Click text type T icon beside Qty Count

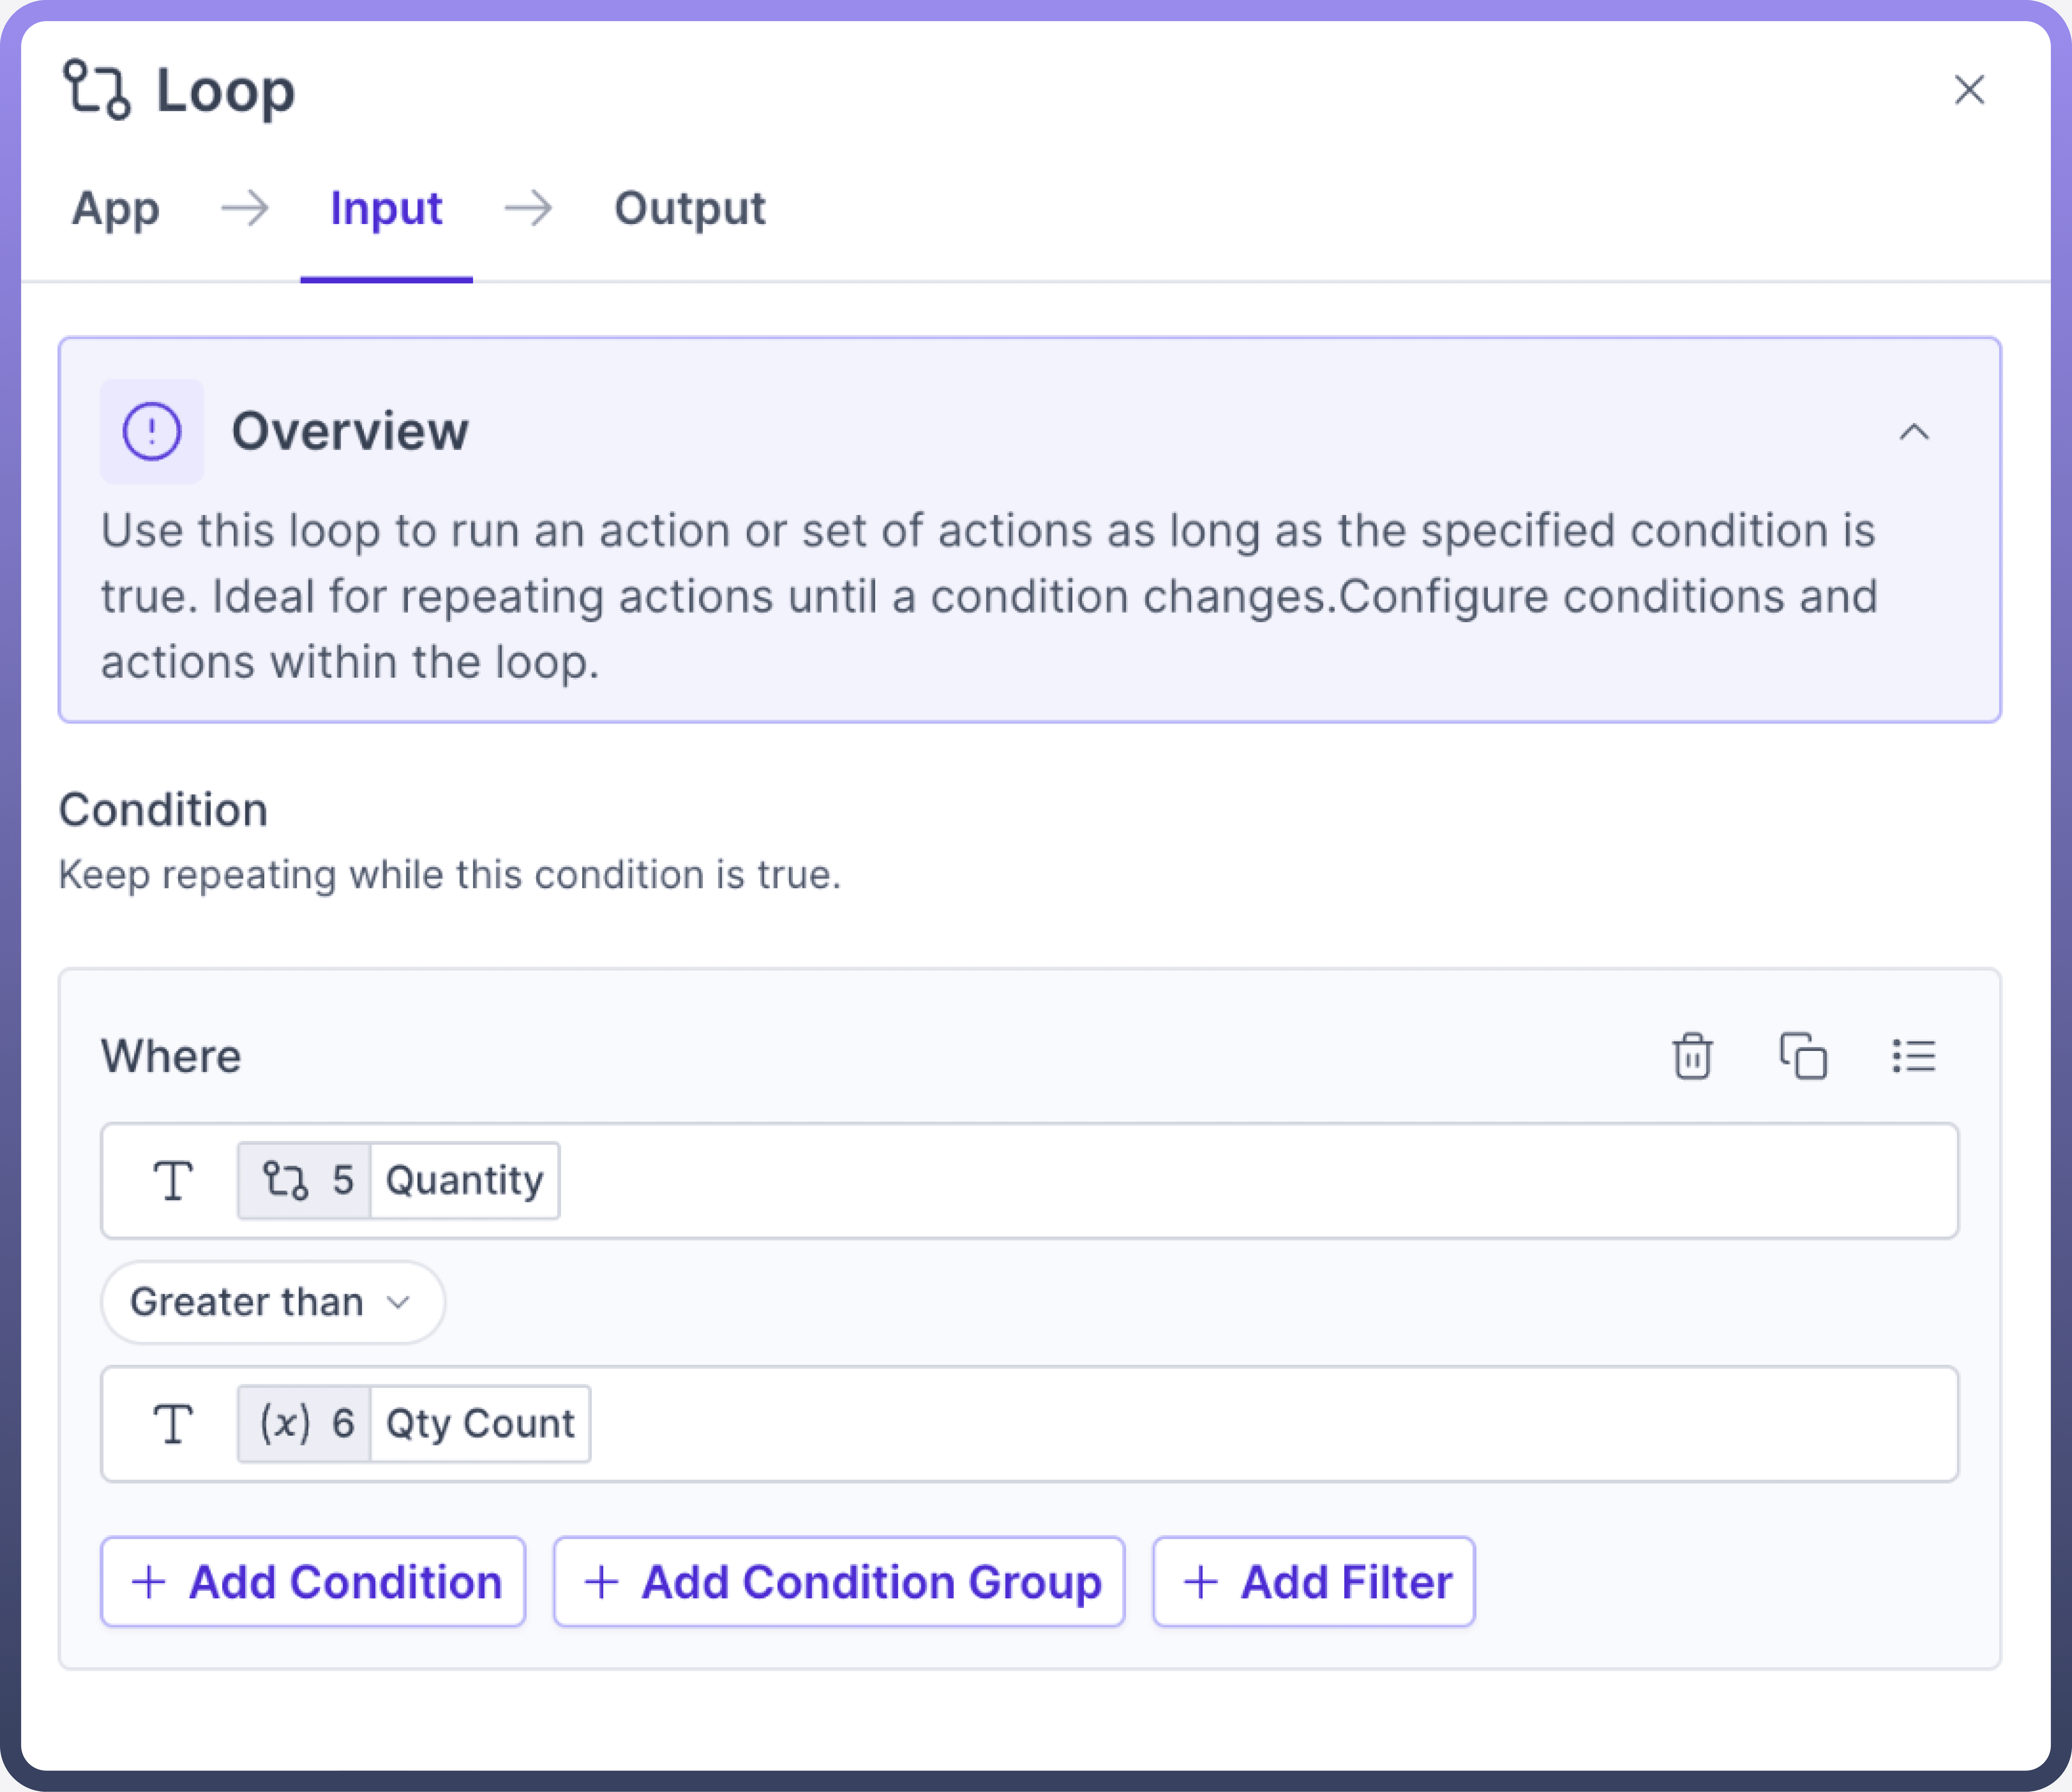tap(173, 1424)
